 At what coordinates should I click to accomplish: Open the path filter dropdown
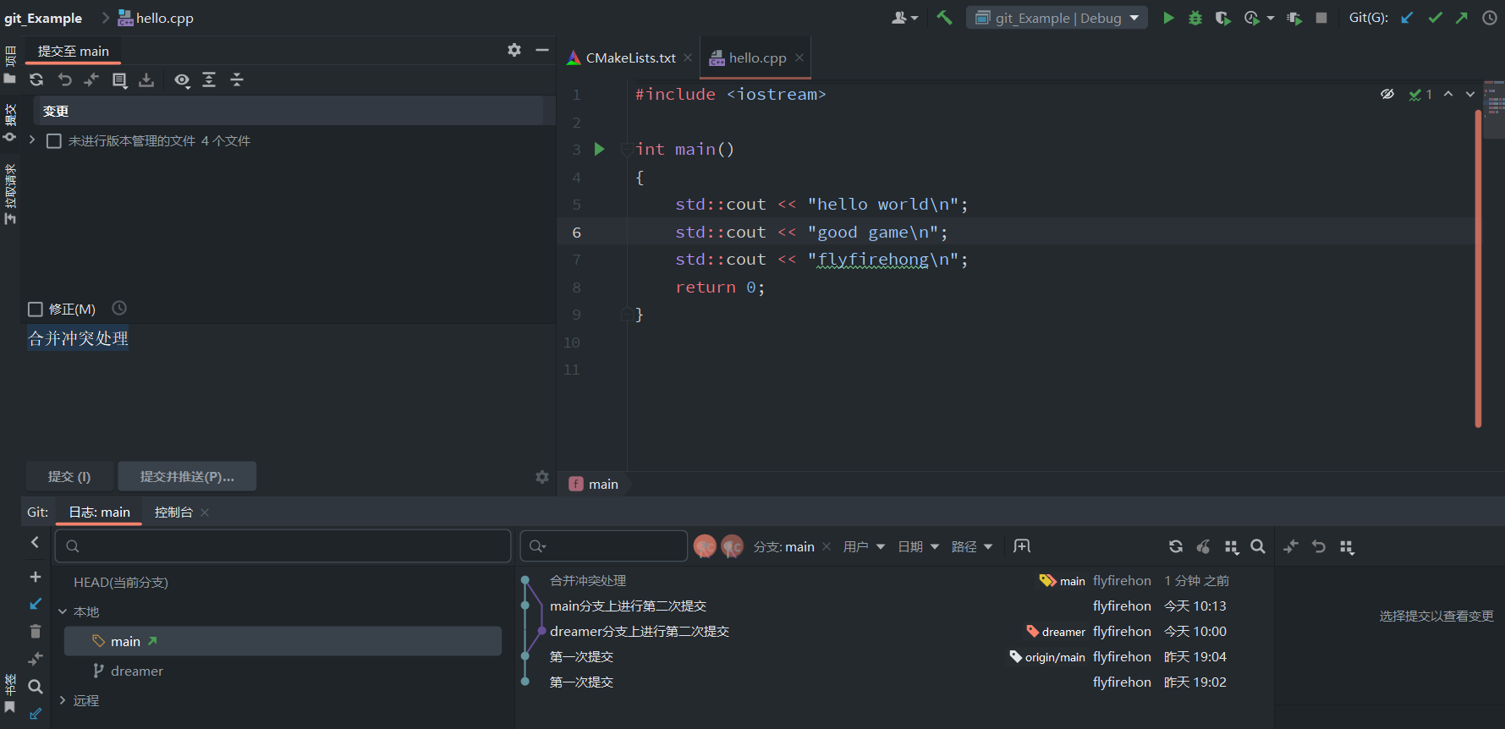(972, 546)
